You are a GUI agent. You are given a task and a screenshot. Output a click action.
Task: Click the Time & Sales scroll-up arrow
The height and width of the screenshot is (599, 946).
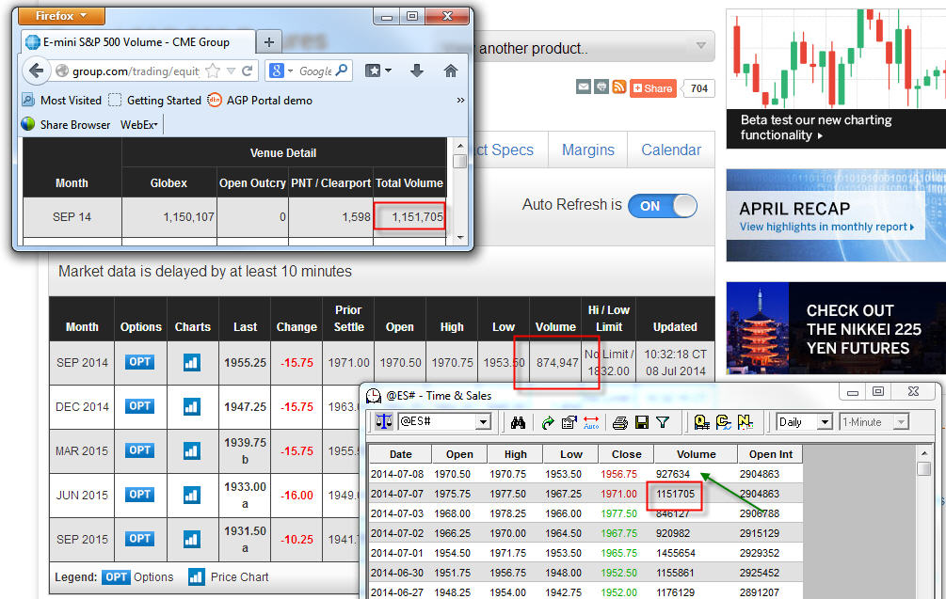pos(923,452)
